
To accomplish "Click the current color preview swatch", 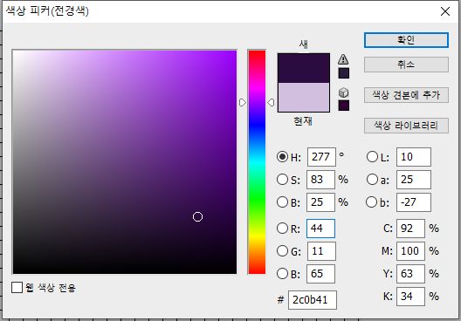I will [304, 97].
